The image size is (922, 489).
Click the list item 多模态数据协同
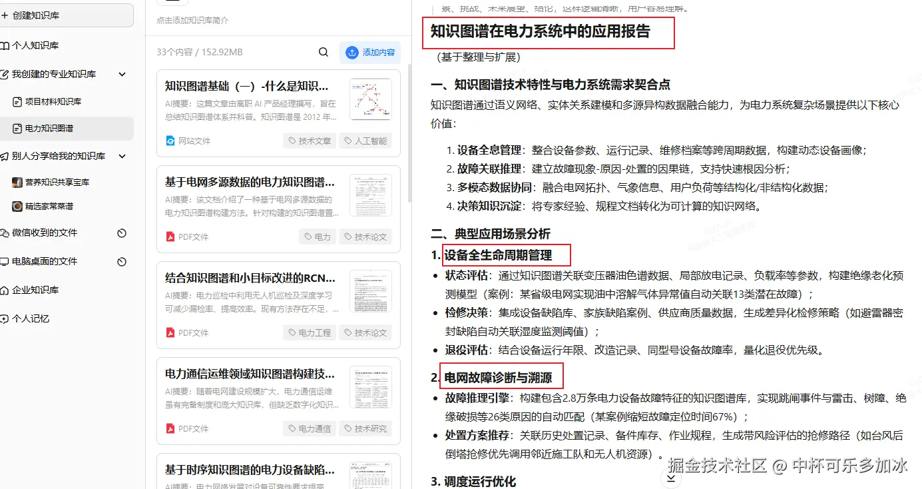tap(494, 187)
